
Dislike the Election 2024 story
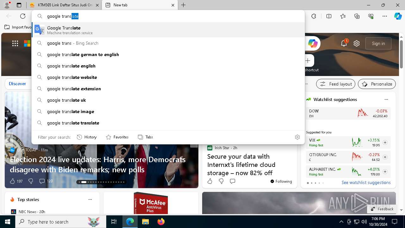coord(31,181)
